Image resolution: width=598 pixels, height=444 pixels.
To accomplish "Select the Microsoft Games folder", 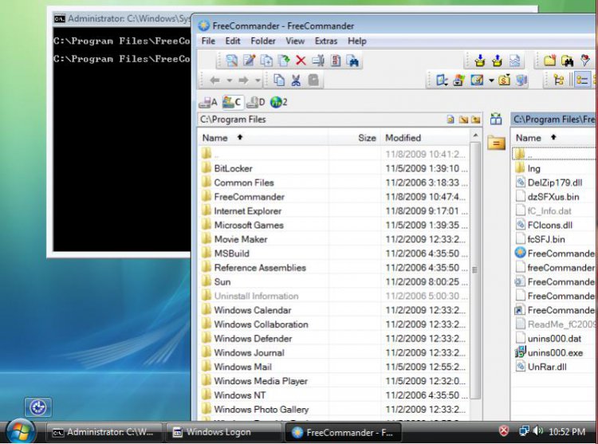I will coord(249,225).
